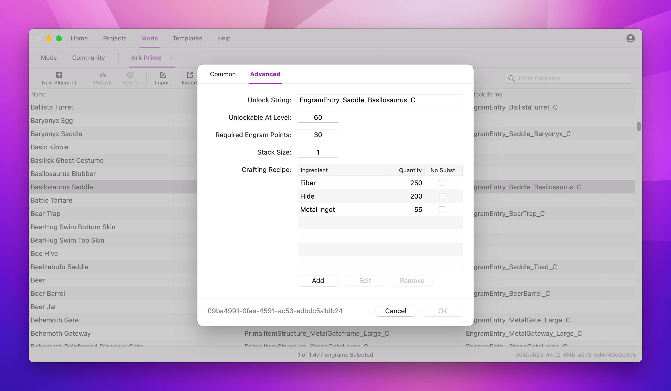Toggle No Subst. checkbox for Metal Ingot

(442, 210)
